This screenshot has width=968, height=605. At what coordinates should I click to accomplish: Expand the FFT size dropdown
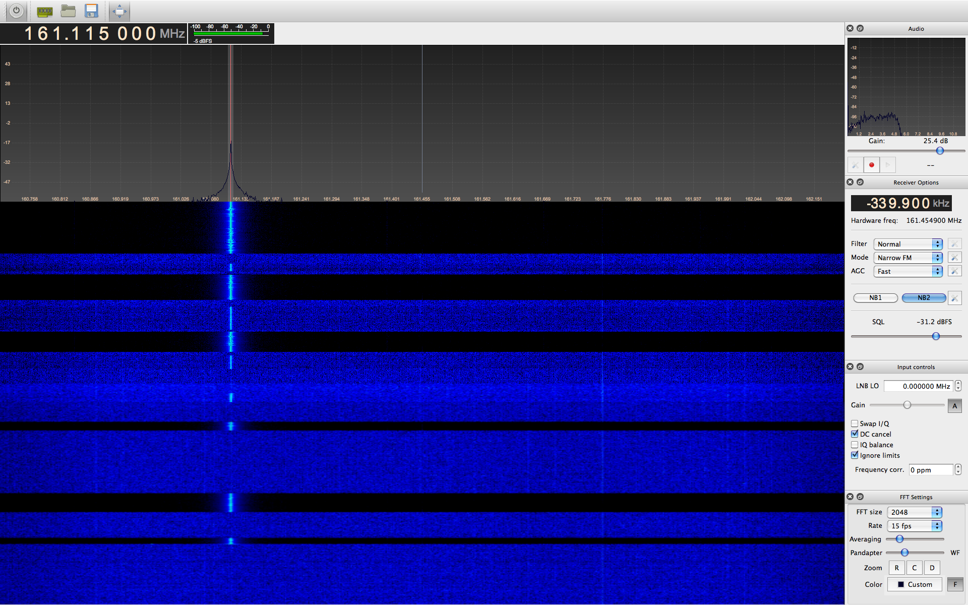[915, 512]
